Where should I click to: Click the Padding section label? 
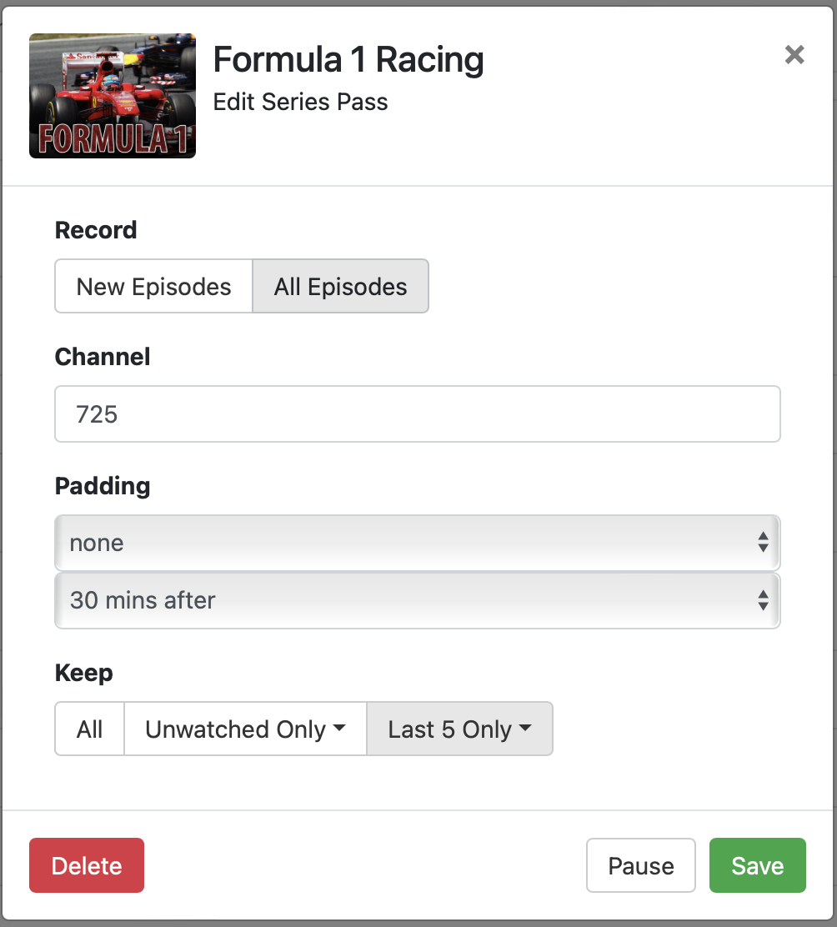103,486
